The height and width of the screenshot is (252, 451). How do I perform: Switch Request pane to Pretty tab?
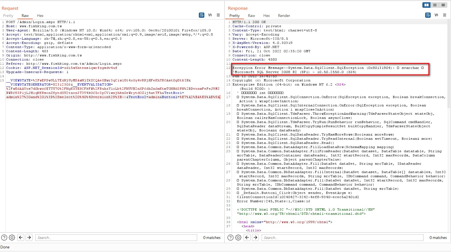[8, 16]
